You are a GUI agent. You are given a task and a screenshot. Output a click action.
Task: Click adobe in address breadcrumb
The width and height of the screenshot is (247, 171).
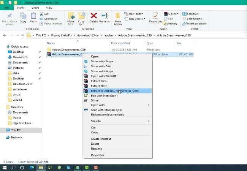click(x=109, y=35)
